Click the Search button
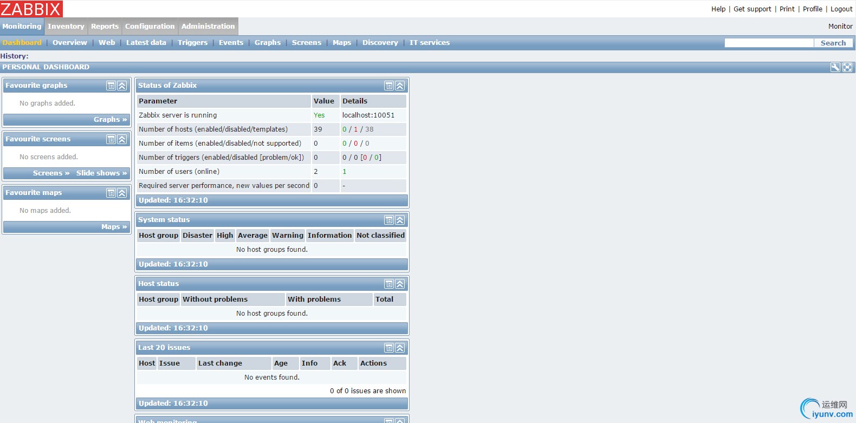The width and height of the screenshot is (856, 423). tap(833, 43)
